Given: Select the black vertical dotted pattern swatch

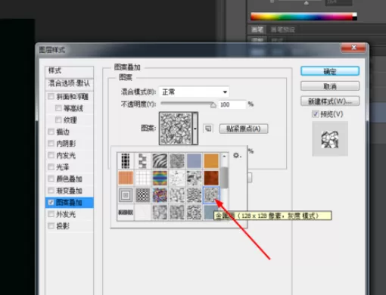Looking at the screenshot, I should (126, 160).
